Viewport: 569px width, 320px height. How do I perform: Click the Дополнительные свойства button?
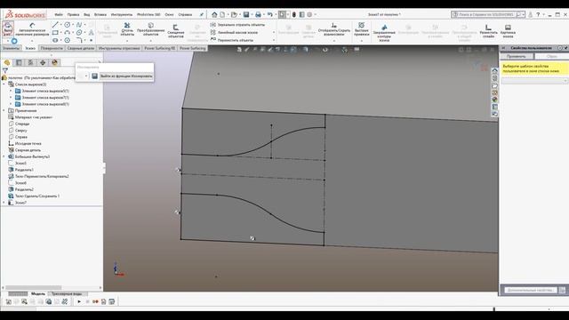(x=530, y=290)
